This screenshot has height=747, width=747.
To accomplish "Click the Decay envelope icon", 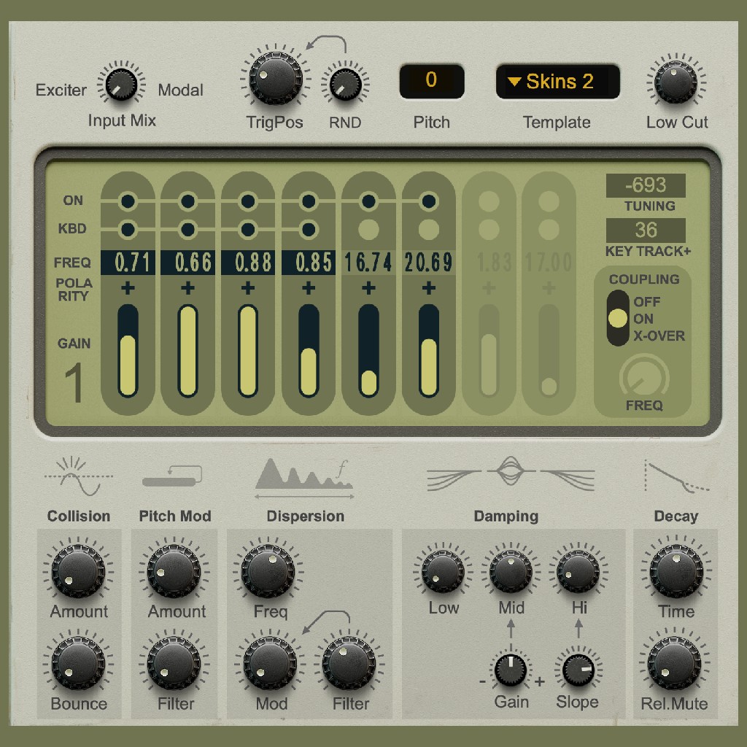I will pyautogui.click(x=676, y=476).
